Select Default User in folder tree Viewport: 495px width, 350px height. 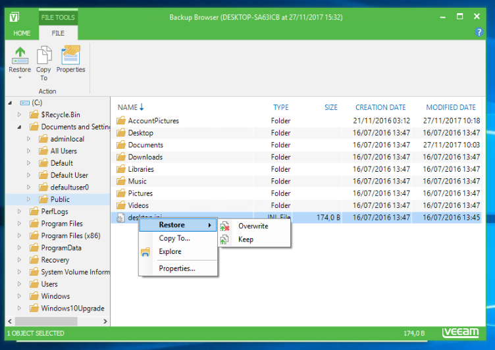(69, 175)
